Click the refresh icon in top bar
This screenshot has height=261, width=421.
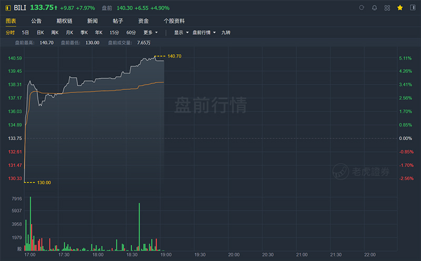coord(362,8)
